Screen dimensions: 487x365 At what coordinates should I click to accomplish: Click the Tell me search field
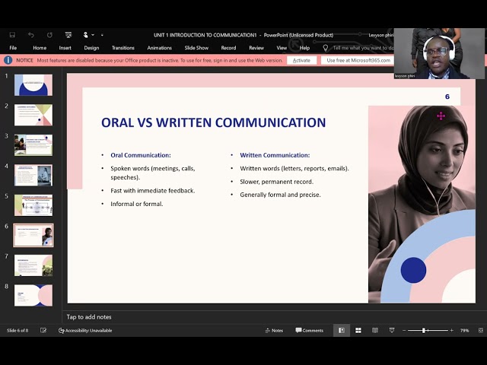[363, 48]
